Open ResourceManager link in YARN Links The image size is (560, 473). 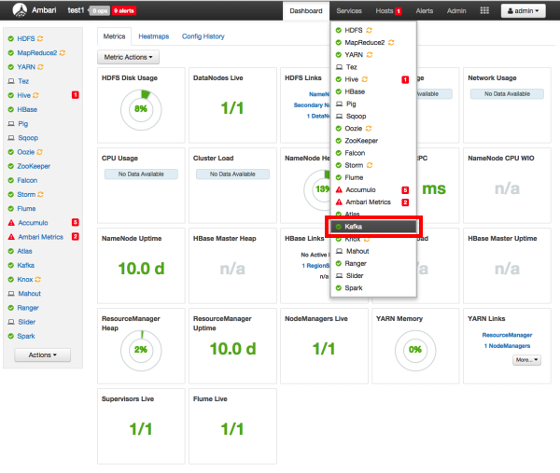[x=507, y=335]
